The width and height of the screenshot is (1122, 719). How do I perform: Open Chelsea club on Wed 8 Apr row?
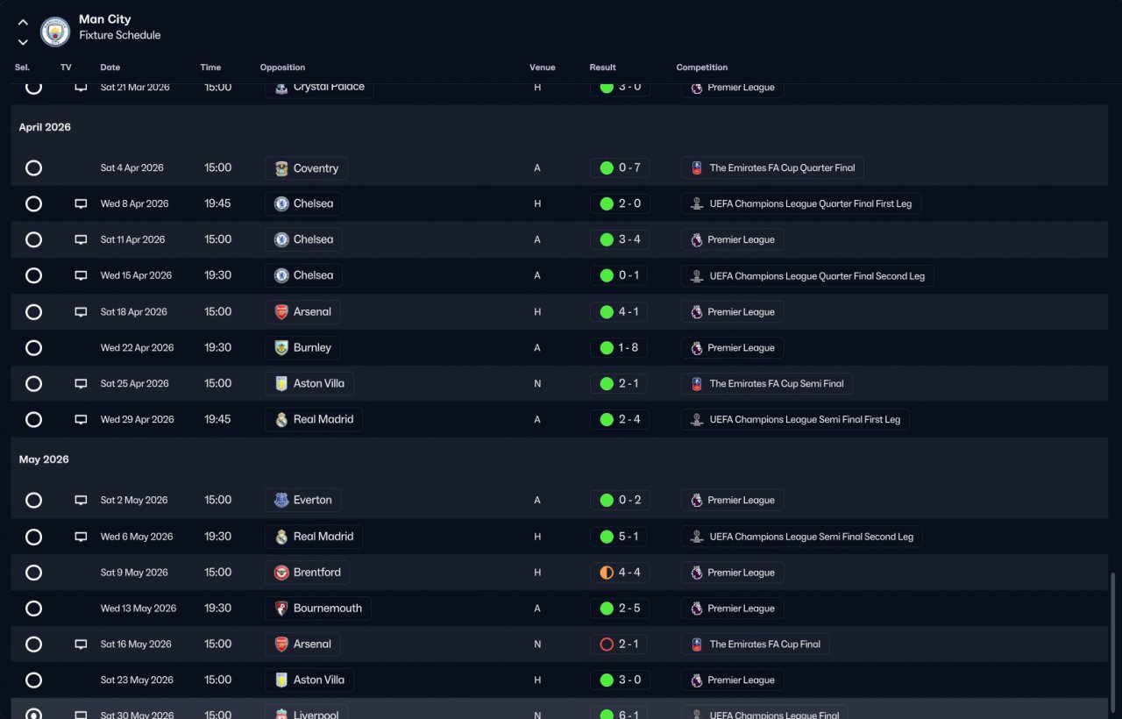[x=303, y=203]
